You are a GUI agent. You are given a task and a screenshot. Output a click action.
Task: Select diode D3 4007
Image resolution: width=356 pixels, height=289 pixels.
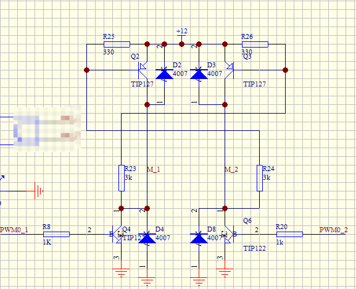tap(199, 74)
